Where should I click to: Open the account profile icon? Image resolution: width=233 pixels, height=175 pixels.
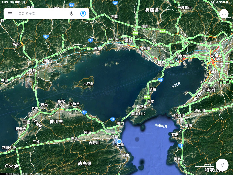(83, 14)
